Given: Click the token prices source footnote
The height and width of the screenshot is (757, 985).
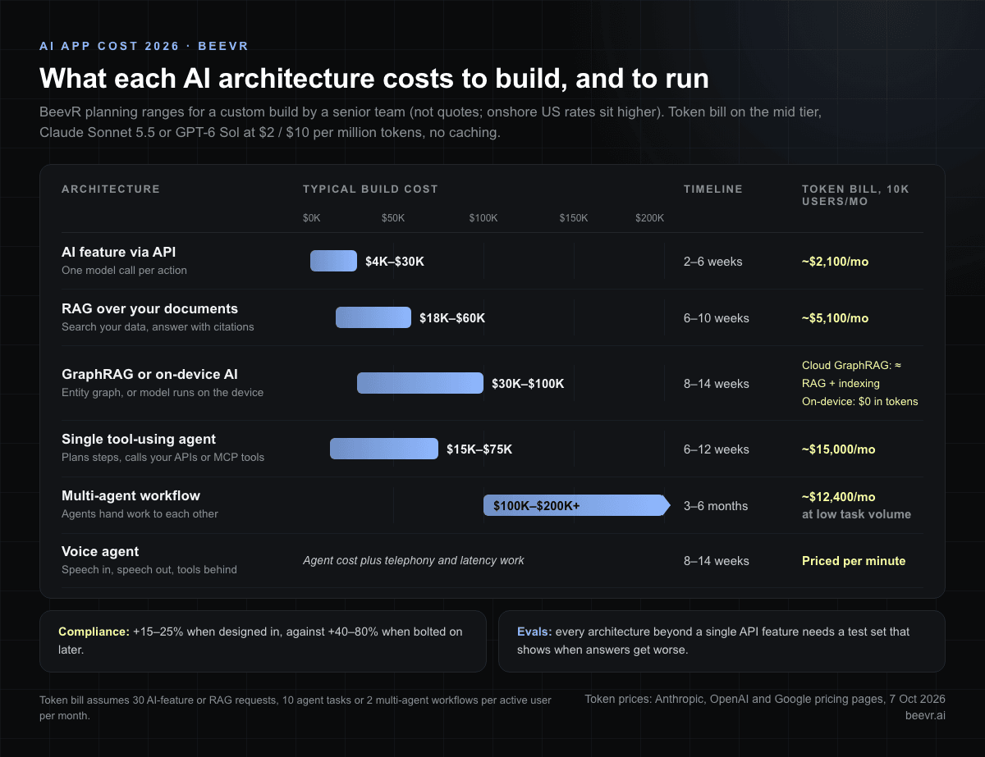Looking at the screenshot, I should (x=765, y=700).
